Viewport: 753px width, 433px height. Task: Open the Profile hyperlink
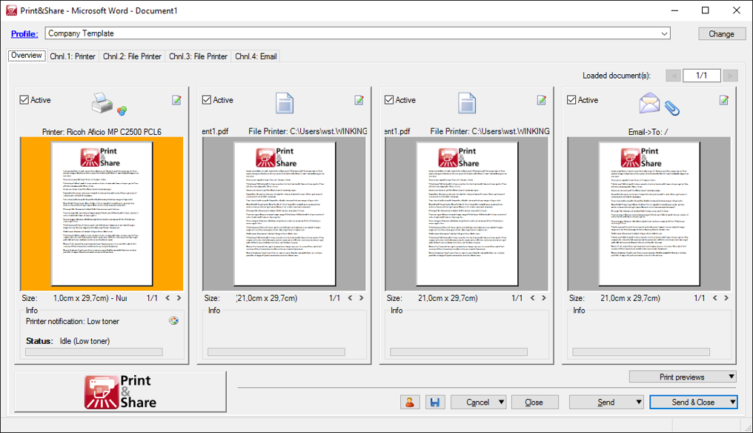(24, 33)
